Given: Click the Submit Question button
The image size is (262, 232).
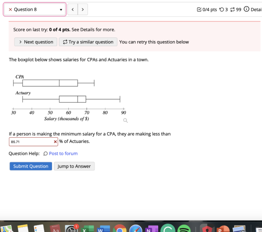Looking at the screenshot, I should point(31,166).
